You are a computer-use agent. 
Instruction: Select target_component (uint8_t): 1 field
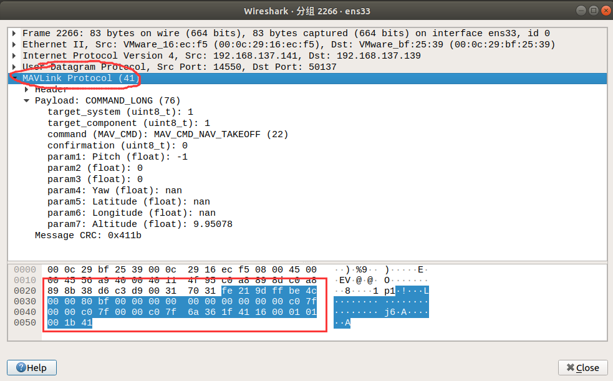click(x=128, y=123)
